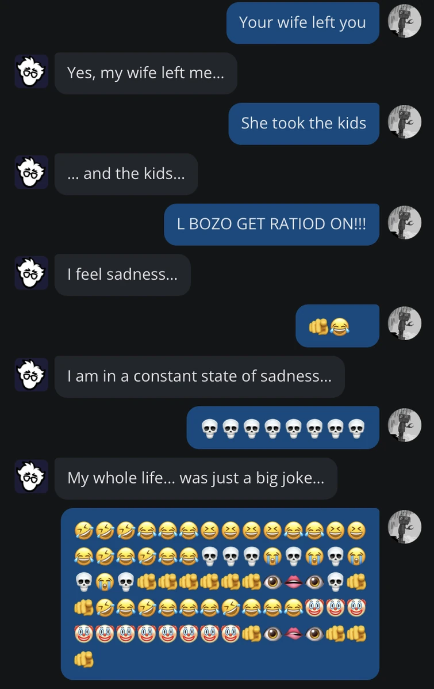Tap the row of skull emojis message
This screenshot has width=434, height=689.
click(283, 428)
